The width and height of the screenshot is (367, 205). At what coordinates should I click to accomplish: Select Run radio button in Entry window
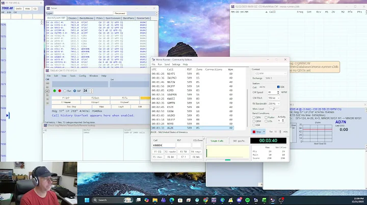tap(65, 91)
